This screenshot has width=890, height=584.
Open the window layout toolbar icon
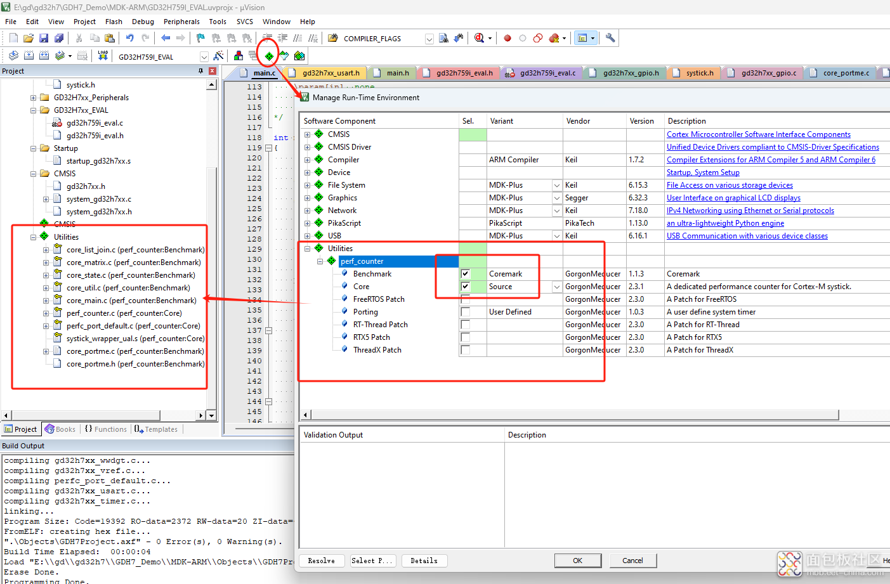582,38
